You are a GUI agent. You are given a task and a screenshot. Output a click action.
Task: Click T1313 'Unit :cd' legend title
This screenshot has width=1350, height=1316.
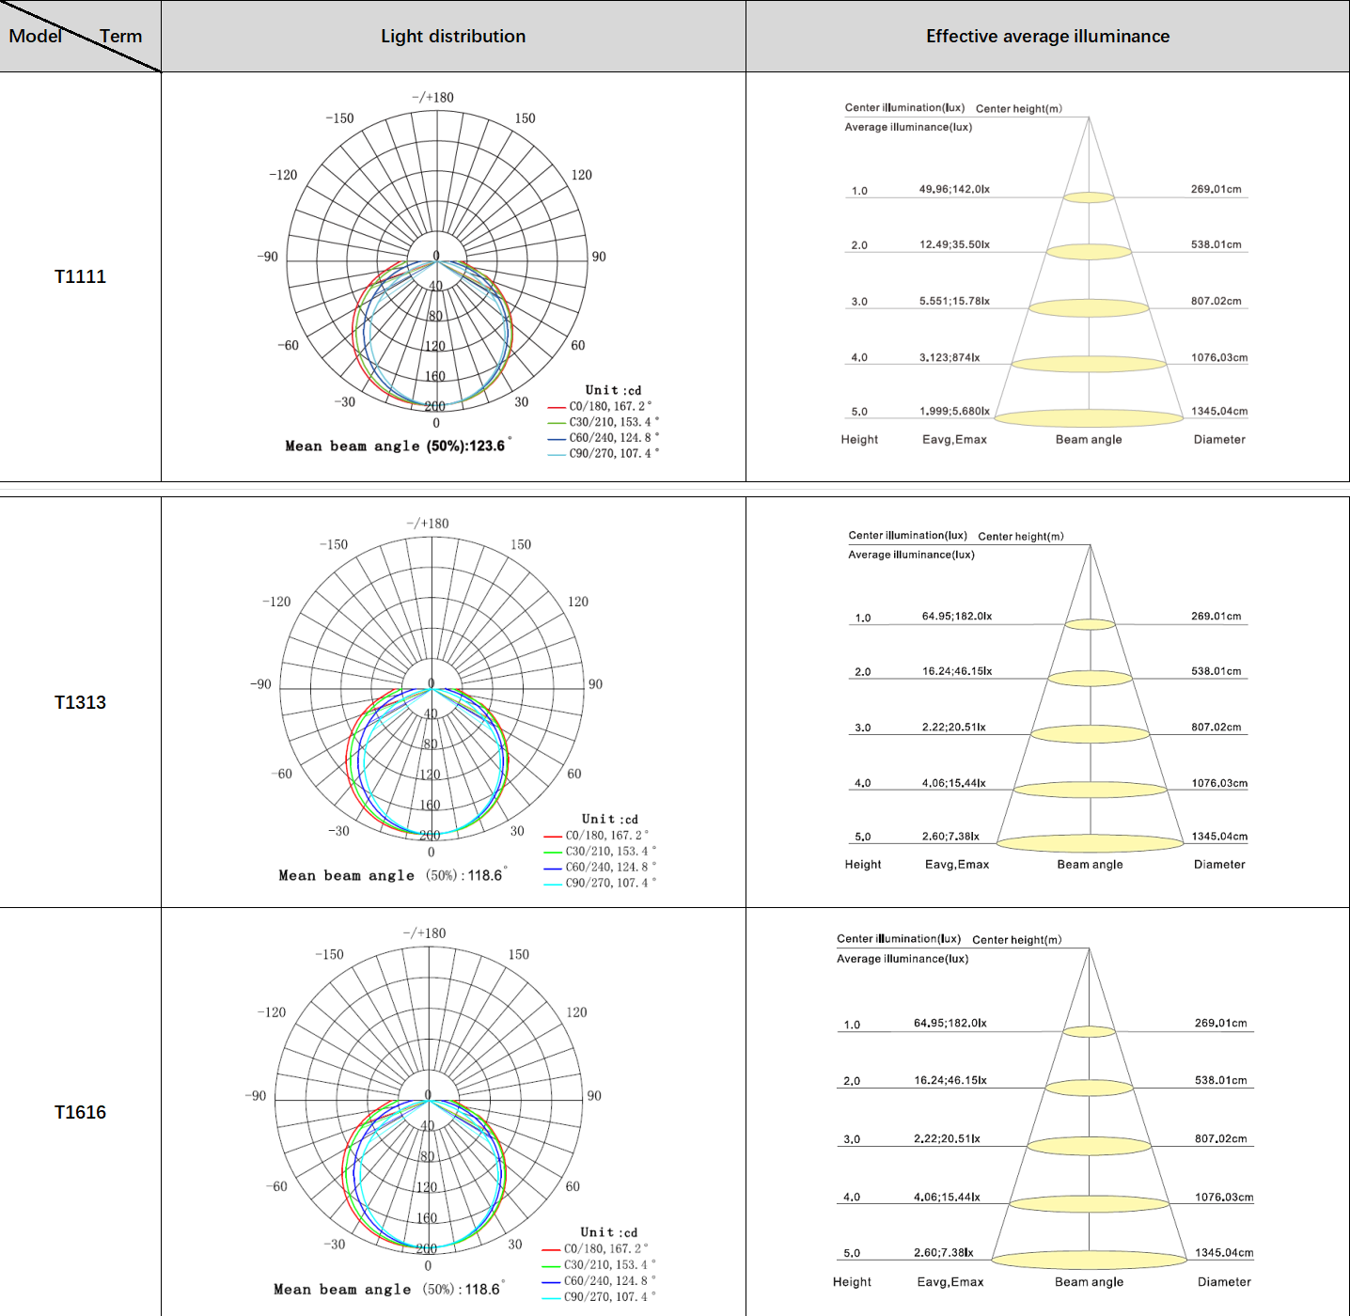609,819
